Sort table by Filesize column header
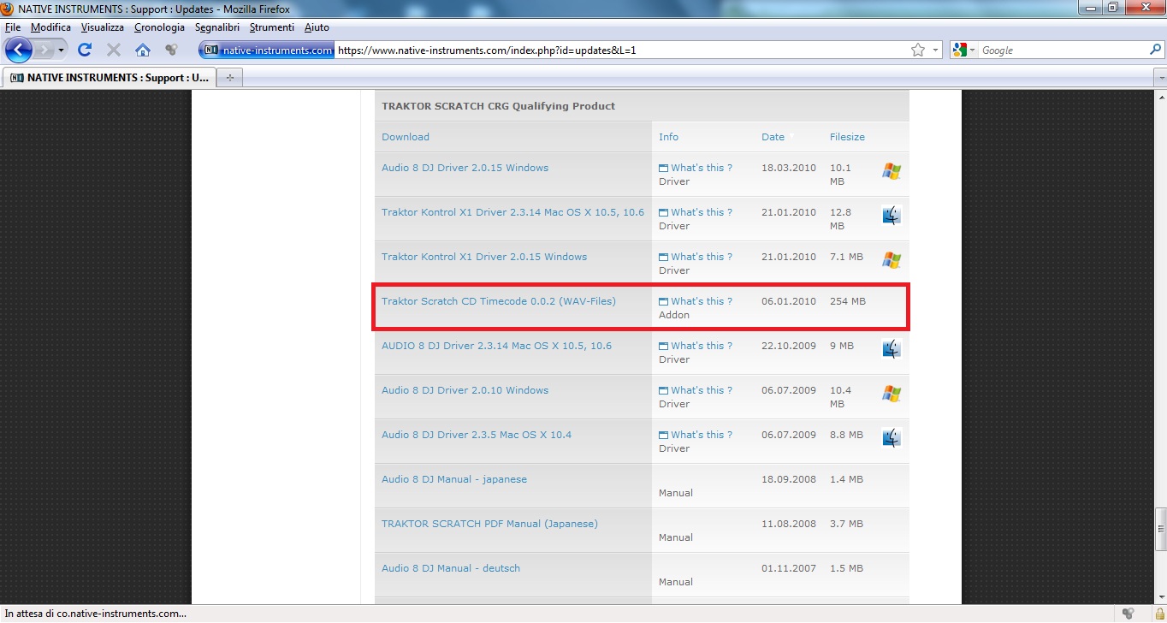1167x623 pixels. [847, 137]
